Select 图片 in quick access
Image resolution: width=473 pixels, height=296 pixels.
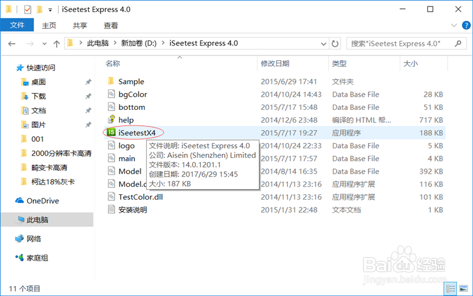pos(38,125)
